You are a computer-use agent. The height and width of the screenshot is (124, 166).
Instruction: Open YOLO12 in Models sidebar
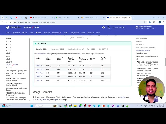[9, 68]
